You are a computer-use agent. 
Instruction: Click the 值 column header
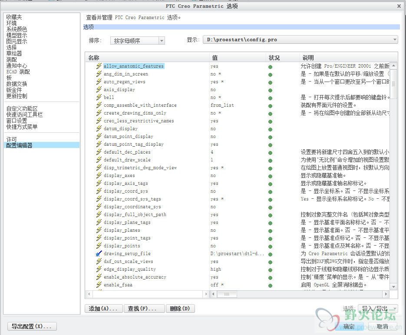pos(238,58)
